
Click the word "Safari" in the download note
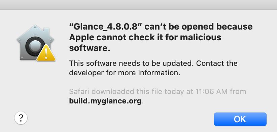[x=79, y=92]
